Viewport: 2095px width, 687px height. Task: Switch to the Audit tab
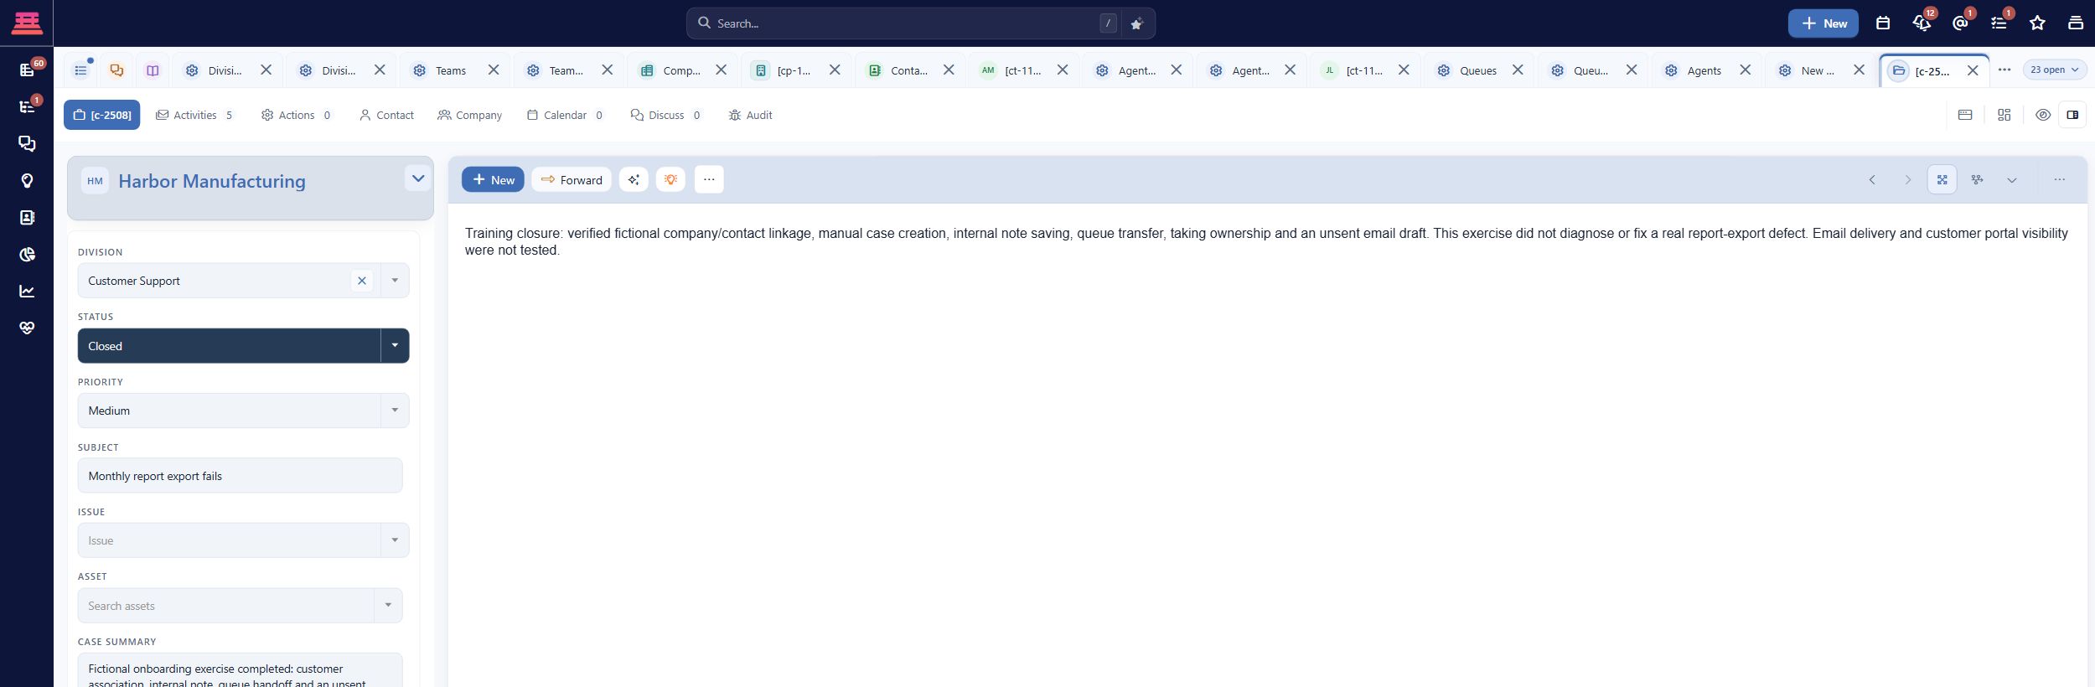pyautogui.click(x=751, y=115)
